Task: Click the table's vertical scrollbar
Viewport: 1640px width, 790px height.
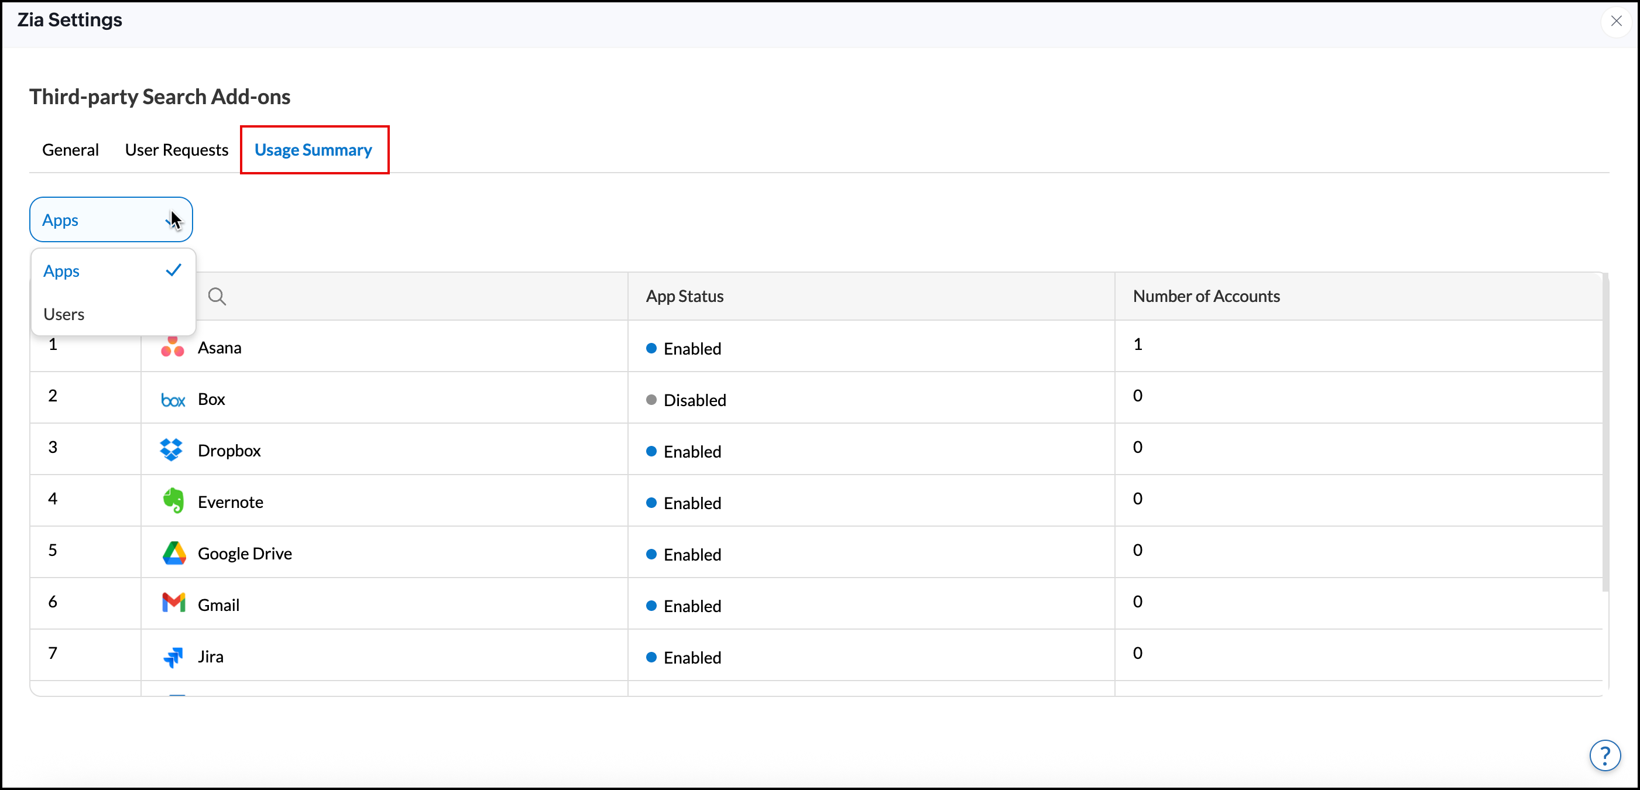Action: [x=1605, y=433]
